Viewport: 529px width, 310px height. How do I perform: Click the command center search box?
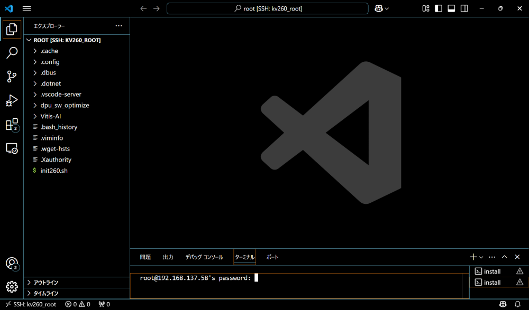tap(268, 9)
